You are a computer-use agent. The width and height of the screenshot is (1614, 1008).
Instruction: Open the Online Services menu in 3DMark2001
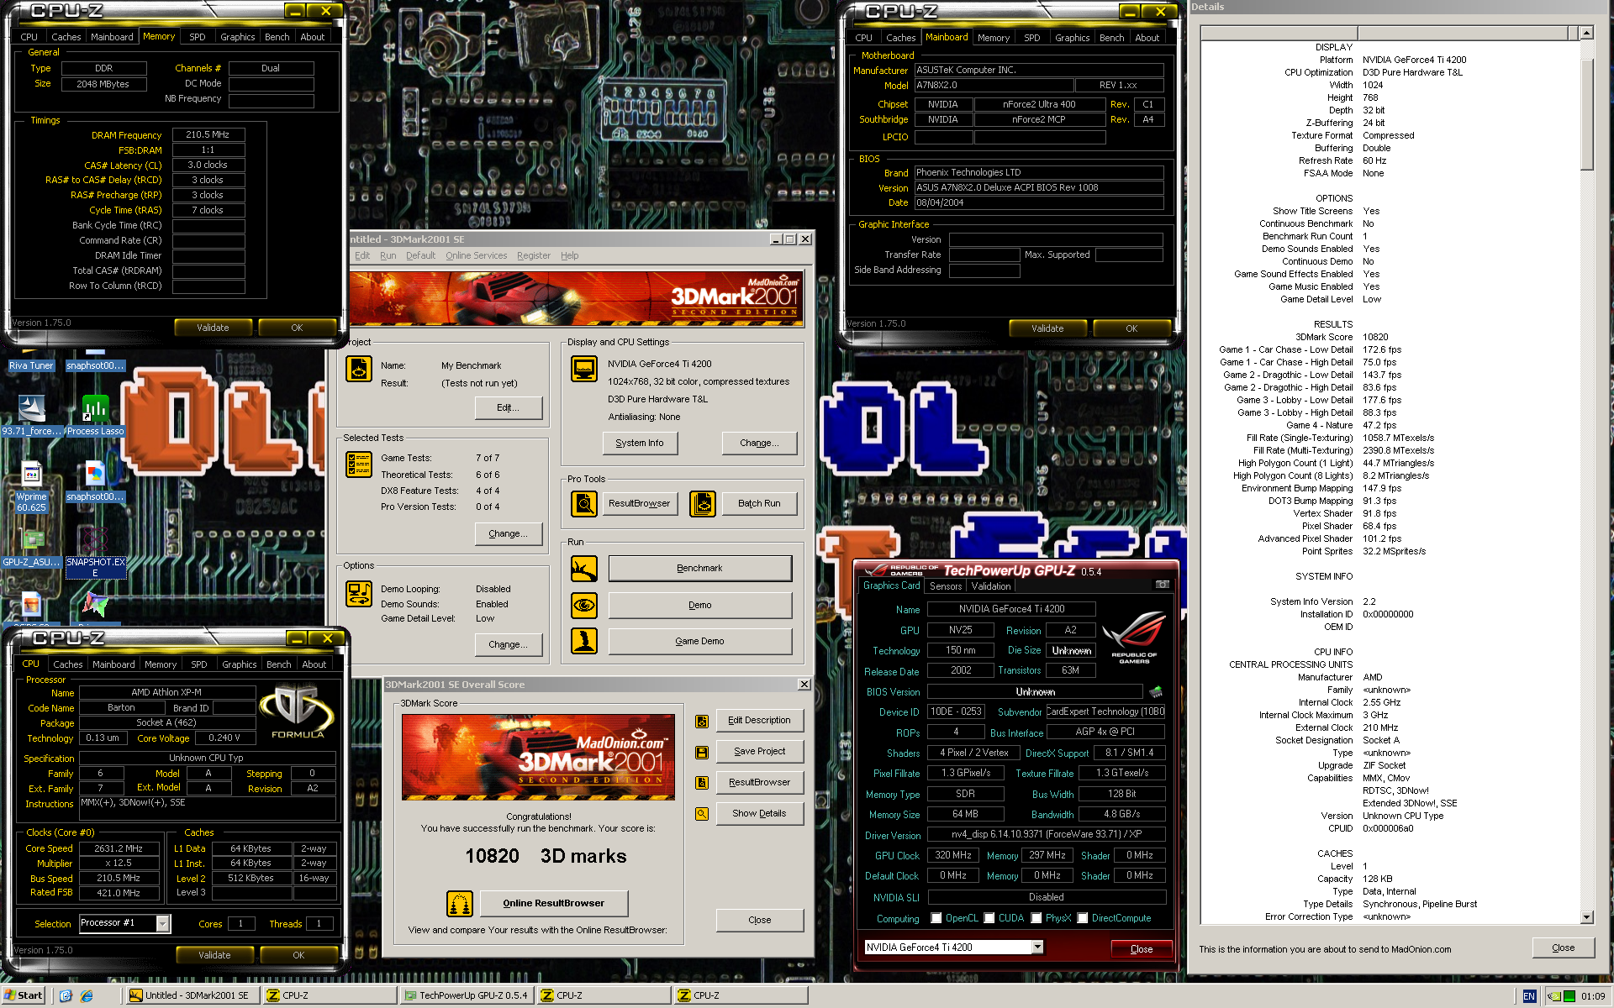(x=476, y=255)
